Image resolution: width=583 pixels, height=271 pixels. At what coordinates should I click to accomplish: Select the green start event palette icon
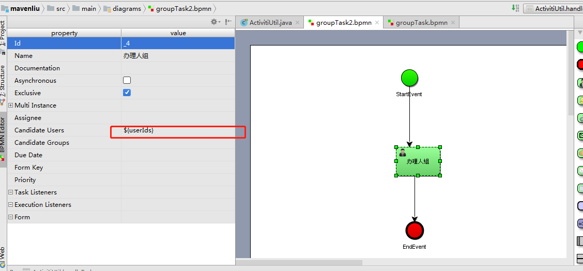click(x=580, y=47)
